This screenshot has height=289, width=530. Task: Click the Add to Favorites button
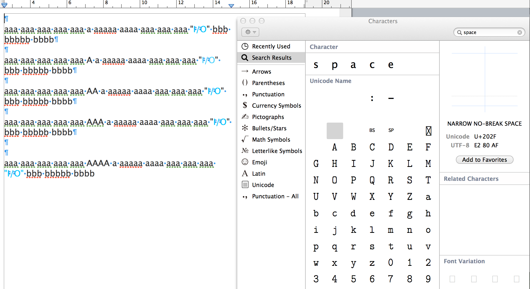click(484, 160)
